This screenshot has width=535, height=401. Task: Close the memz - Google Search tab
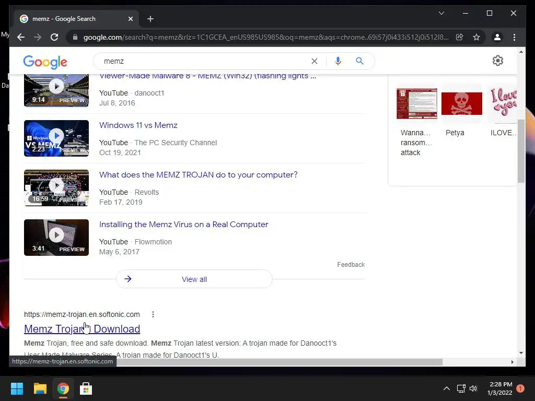(x=130, y=19)
